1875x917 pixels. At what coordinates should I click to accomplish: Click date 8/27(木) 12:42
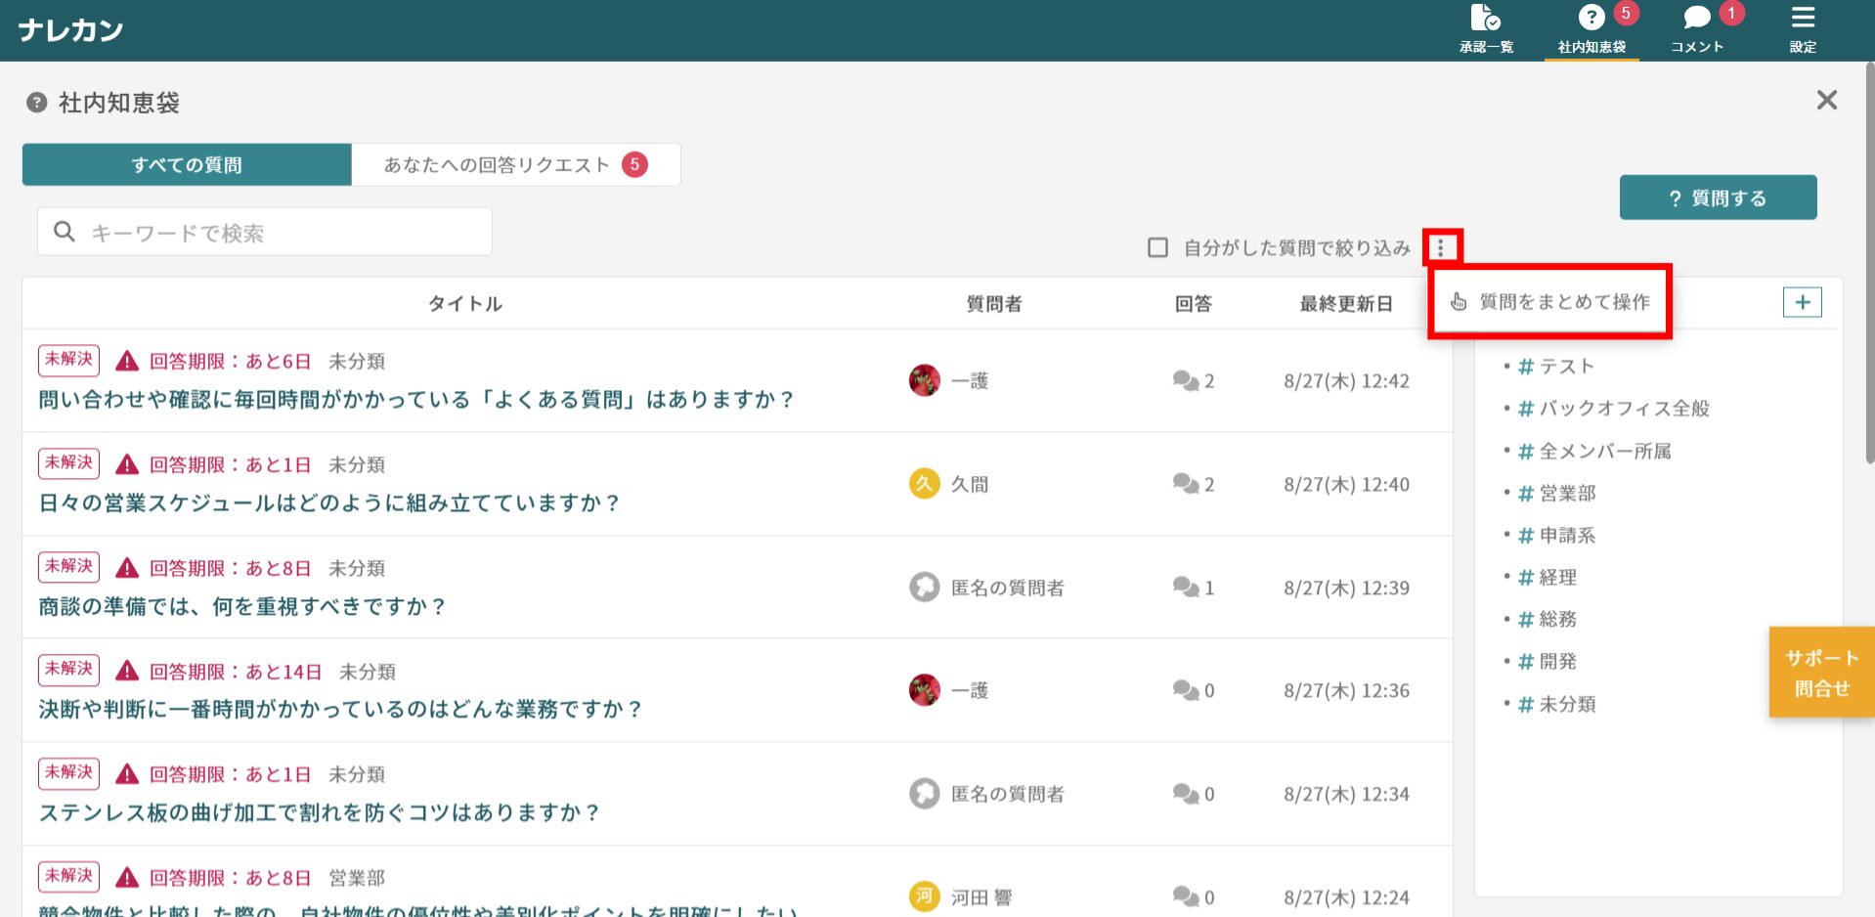[x=1346, y=381]
